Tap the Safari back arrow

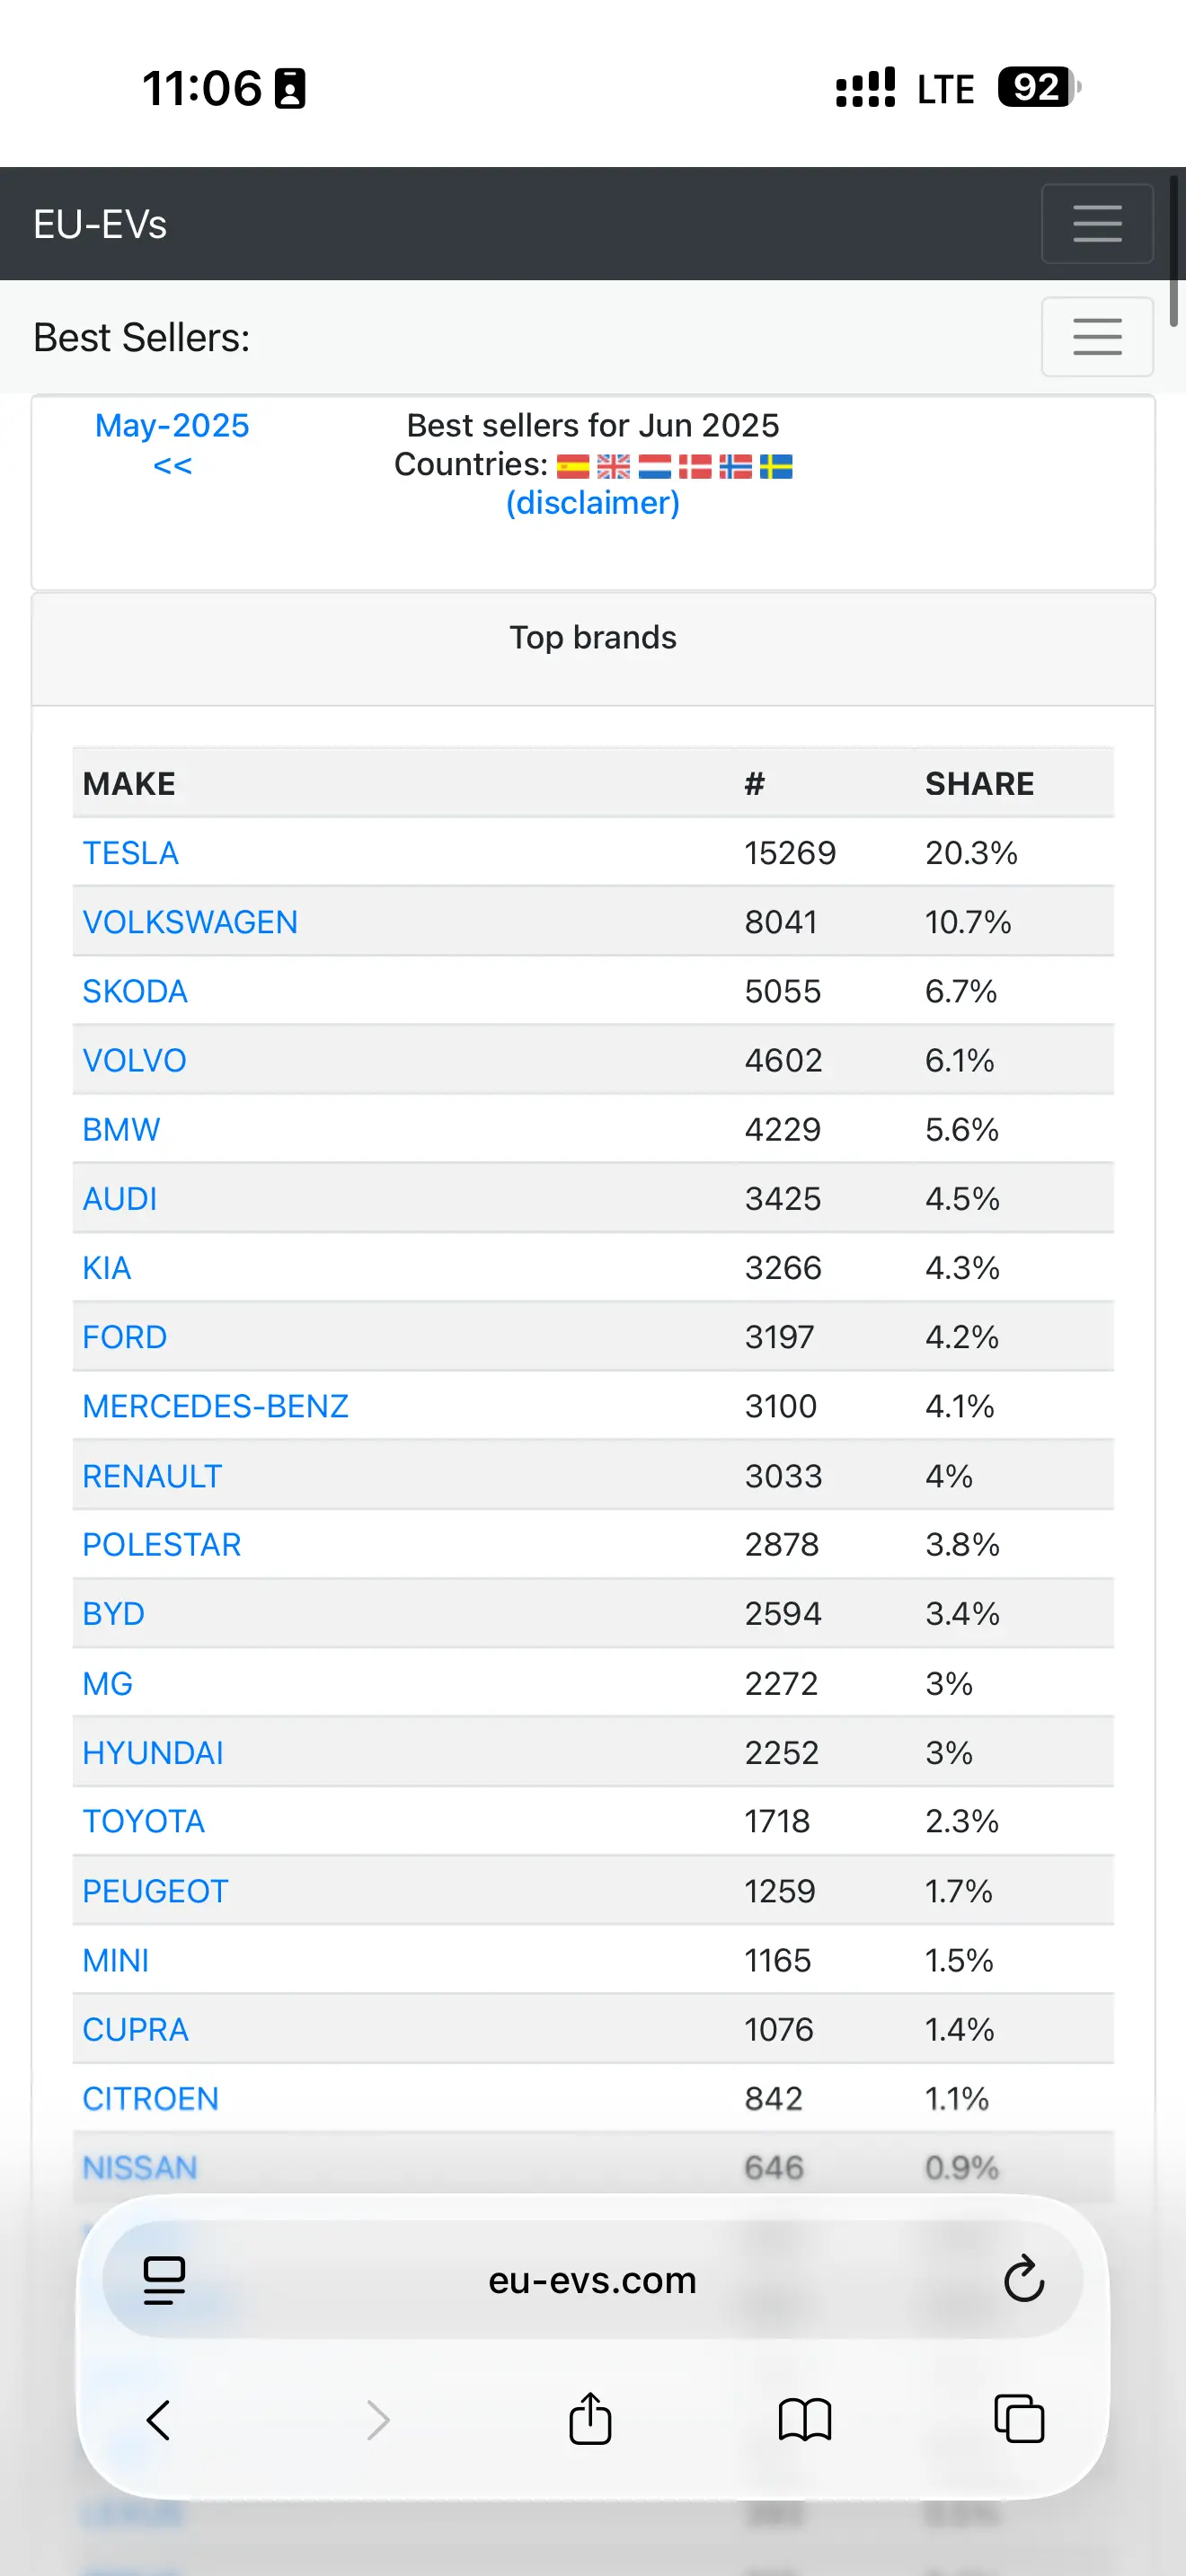[159, 2420]
